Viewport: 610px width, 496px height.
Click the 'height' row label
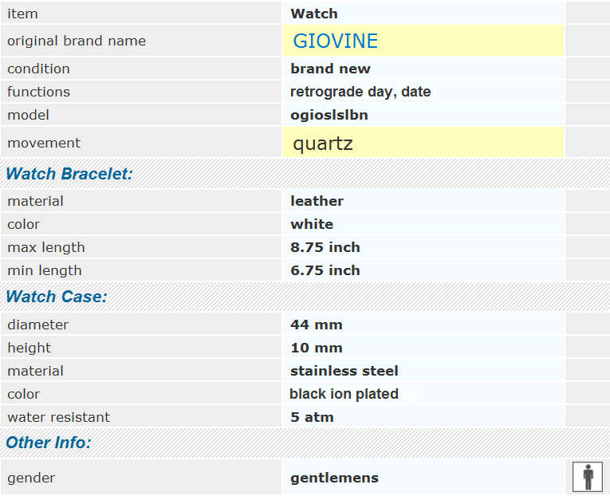click(x=30, y=348)
